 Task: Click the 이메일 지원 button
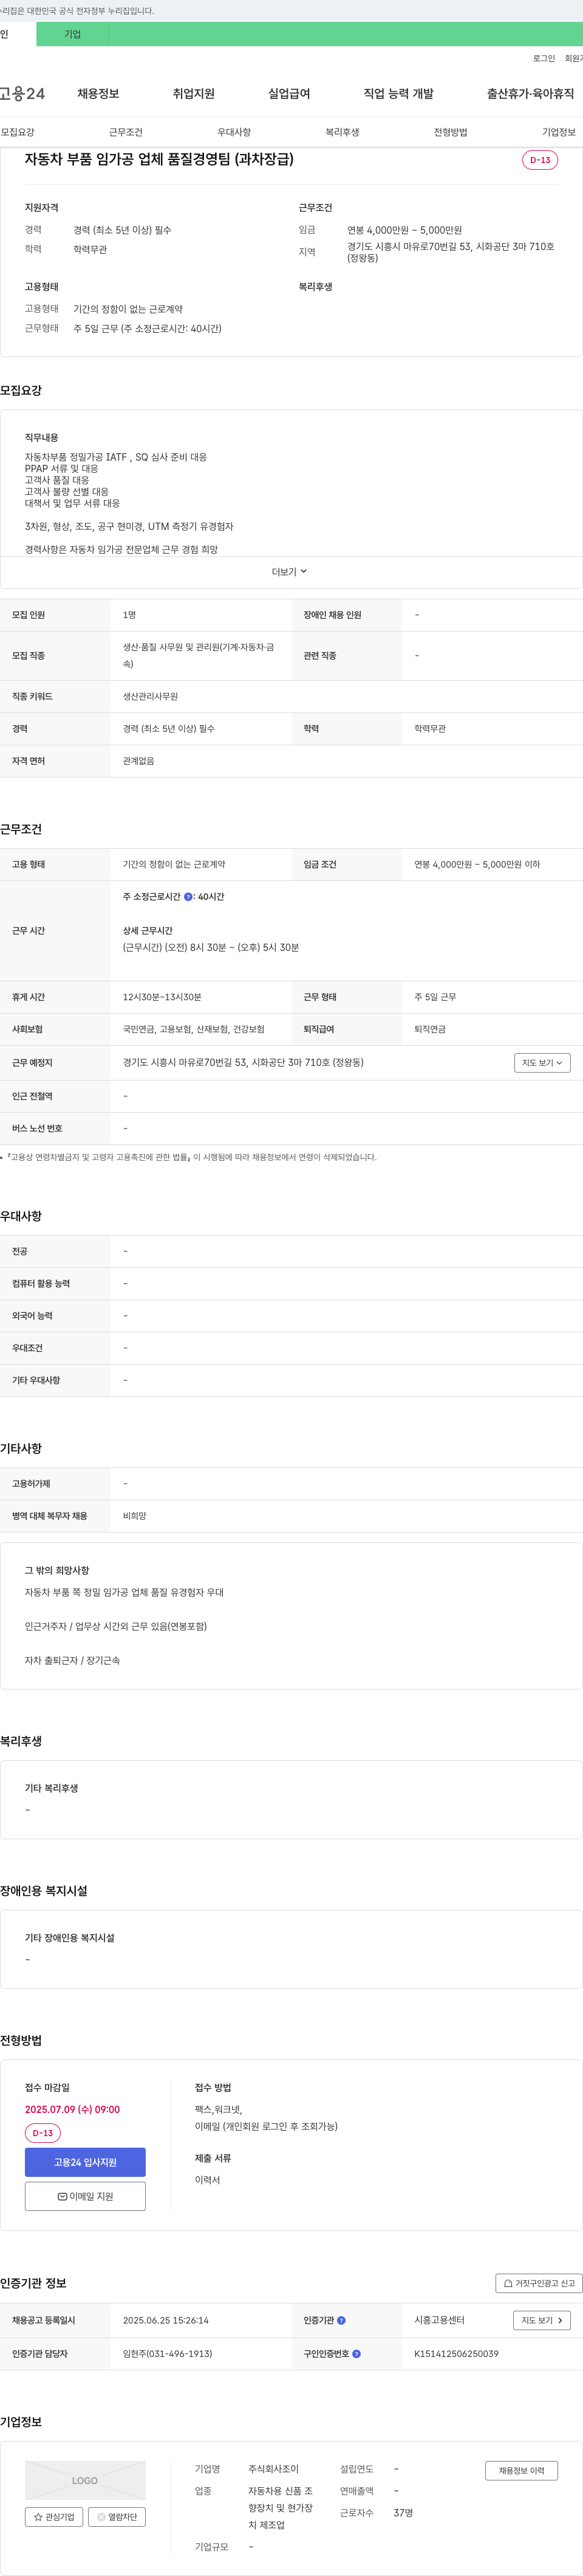(x=85, y=2196)
